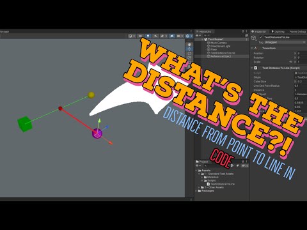The height and width of the screenshot is (230, 307).
Task: Click Directional Light object icon
Action: tap(209, 46)
